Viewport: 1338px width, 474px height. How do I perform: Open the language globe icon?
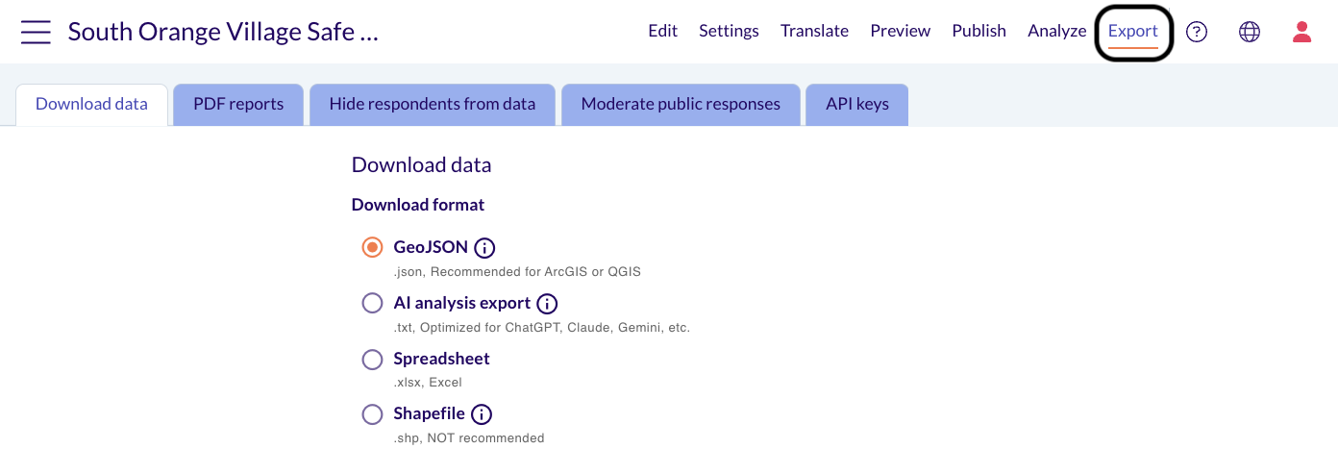coord(1250,32)
